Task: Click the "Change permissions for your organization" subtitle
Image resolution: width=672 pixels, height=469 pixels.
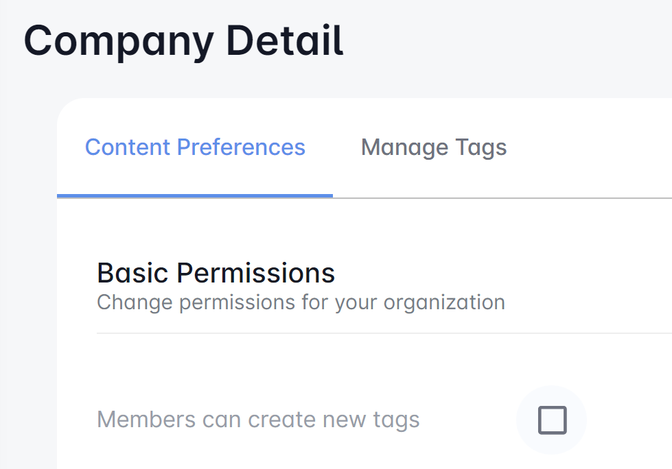Action: point(301,302)
